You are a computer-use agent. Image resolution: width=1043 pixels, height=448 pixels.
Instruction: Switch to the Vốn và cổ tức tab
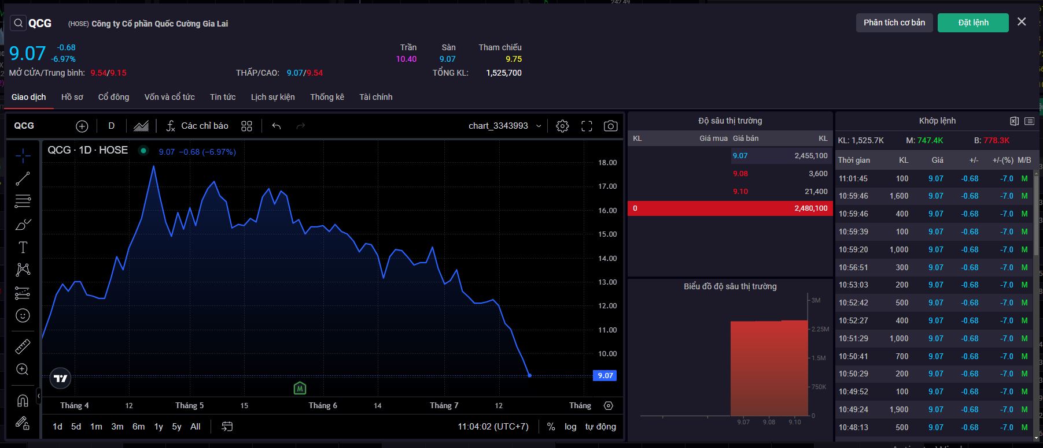(169, 97)
